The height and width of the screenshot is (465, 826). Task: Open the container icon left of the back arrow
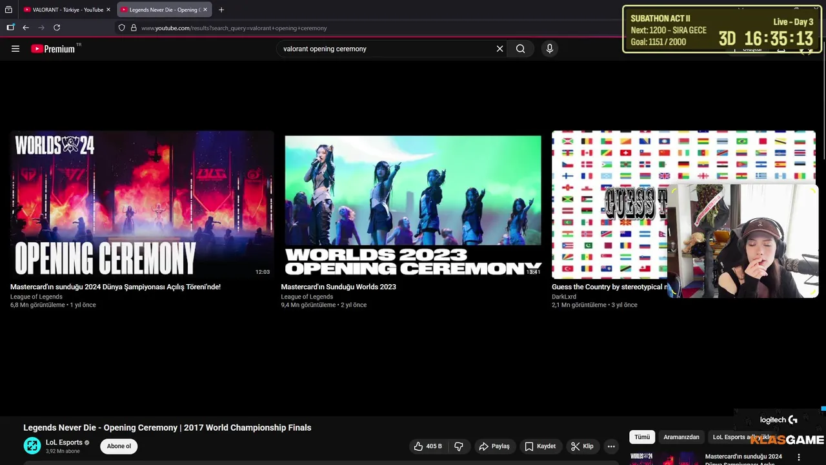(x=10, y=28)
